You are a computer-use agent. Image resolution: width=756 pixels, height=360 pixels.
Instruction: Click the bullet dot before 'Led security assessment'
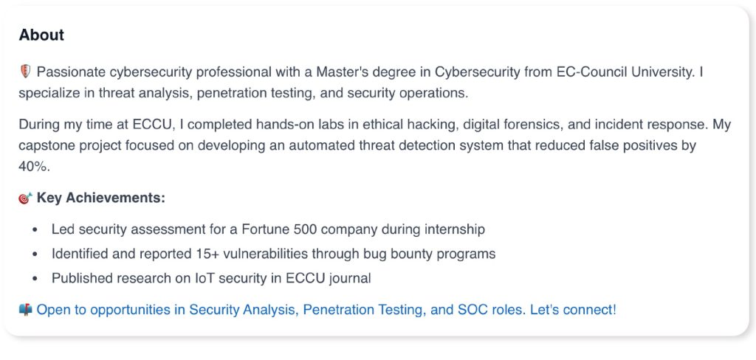click(35, 230)
